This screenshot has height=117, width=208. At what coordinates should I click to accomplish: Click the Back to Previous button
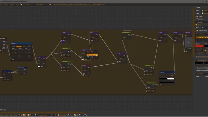tap(26, 5)
